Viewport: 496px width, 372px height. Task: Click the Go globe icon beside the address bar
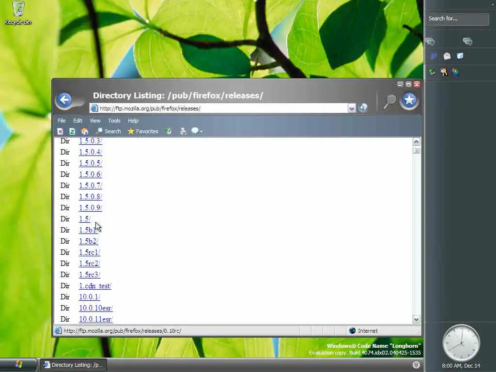pyautogui.click(x=363, y=108)
